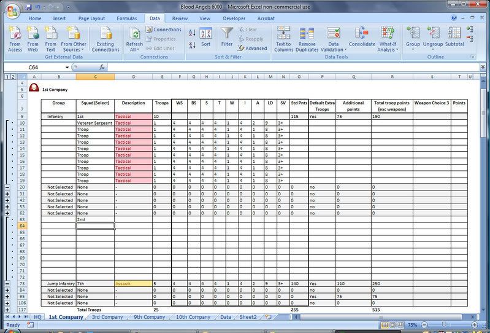490x333 pixels.
Task: Zoom out with minus button
Action: [x=424, y=325]
